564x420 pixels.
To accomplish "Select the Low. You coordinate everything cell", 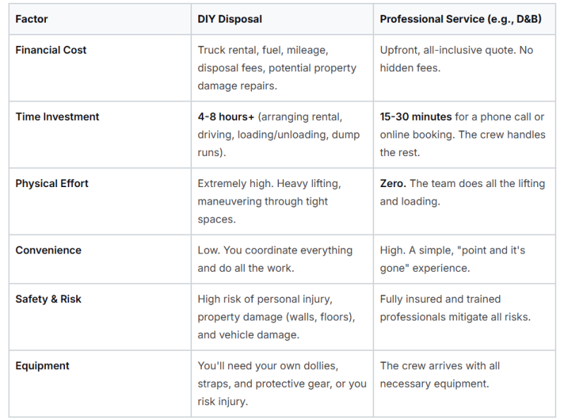I will coord(282,259).
